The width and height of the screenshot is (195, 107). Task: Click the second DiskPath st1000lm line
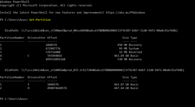[x=94, y=70]
